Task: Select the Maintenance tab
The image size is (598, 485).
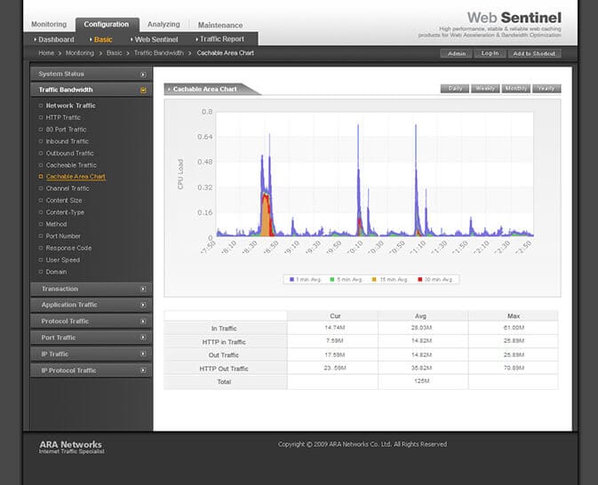Action: (x=220, y=25)
